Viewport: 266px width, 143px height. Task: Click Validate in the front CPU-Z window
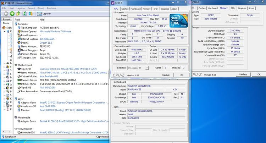pos(166,75)
